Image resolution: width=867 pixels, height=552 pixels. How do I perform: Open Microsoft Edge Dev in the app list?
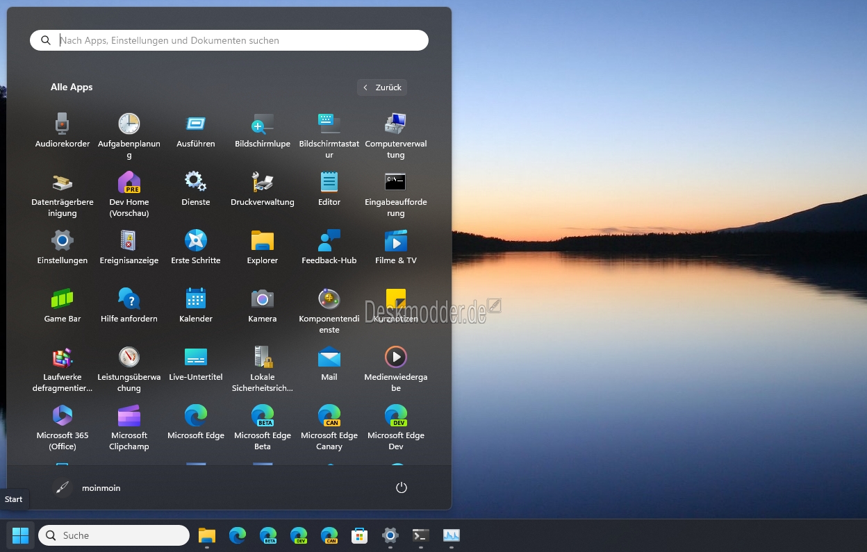tap(396, 427)
